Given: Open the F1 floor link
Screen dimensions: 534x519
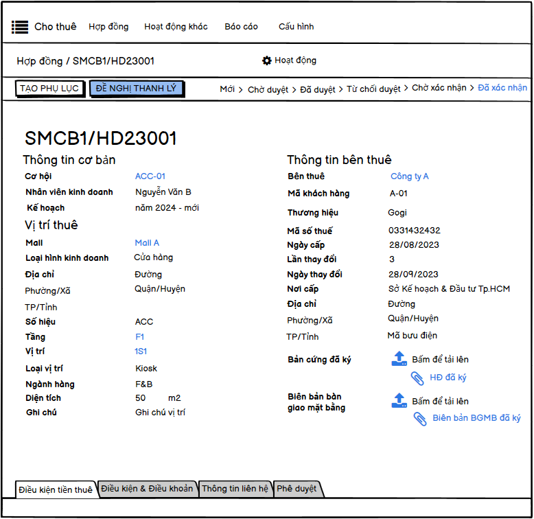Looking at the screenshot, I should pos(139,337).
